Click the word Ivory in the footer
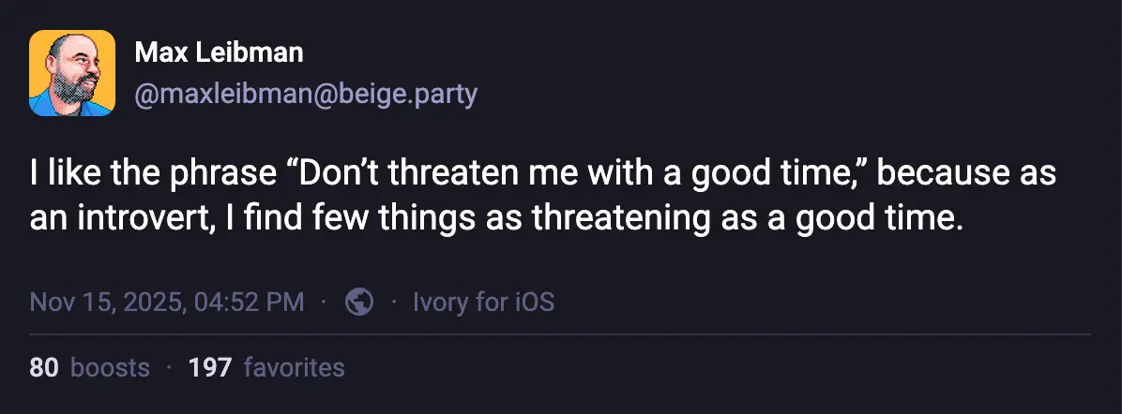 coord(436,302)
